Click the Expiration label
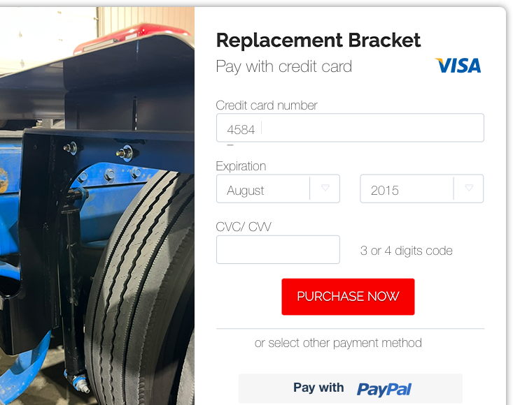The width and height of the screenshot is (513, 405). (x=241, y=166)
